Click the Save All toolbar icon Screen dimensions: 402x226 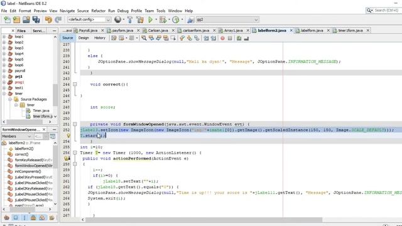pos(36,19)
